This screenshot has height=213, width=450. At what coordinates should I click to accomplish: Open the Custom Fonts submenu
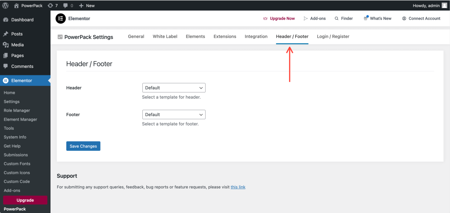(17, 164)
